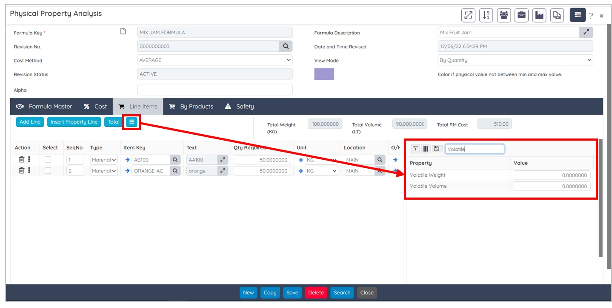Screen dimensions: 612x308
Task: Tick the Select checkbox for ORANGE-AC row
Action: pyautogui.click(x=48, y=171)
